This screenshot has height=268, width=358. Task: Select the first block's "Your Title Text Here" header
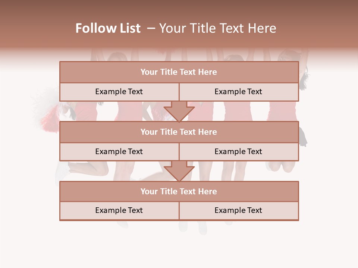179,72
